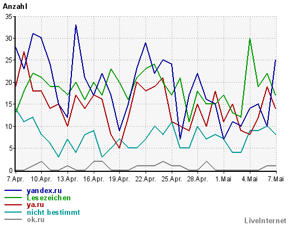Screen dimensions: 290x226
Task: Click the 35 value on y-axis
Action: [x=8, y=17]
